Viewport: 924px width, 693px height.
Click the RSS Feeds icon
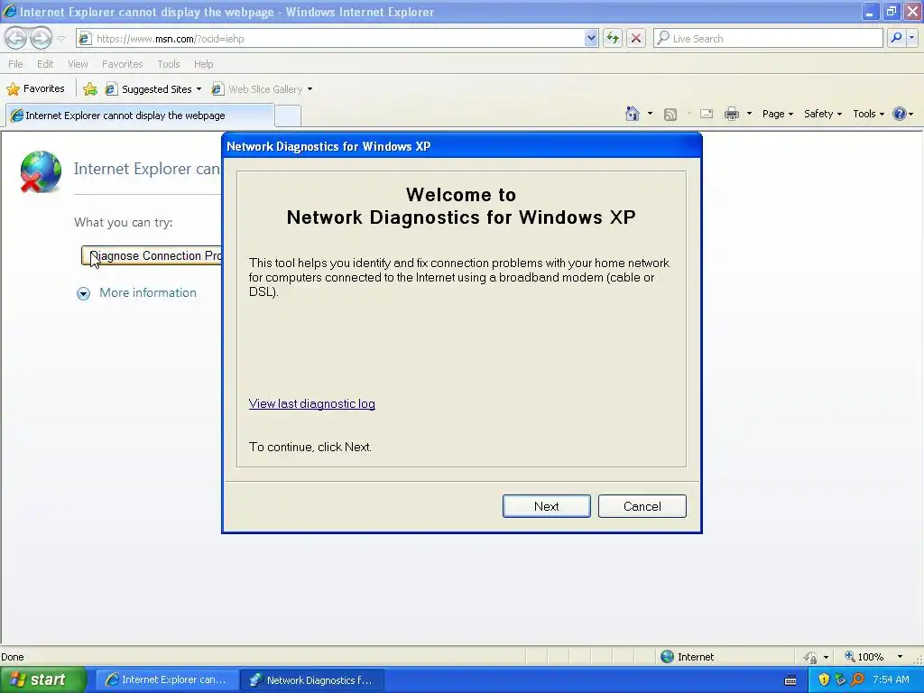point(670,115)
